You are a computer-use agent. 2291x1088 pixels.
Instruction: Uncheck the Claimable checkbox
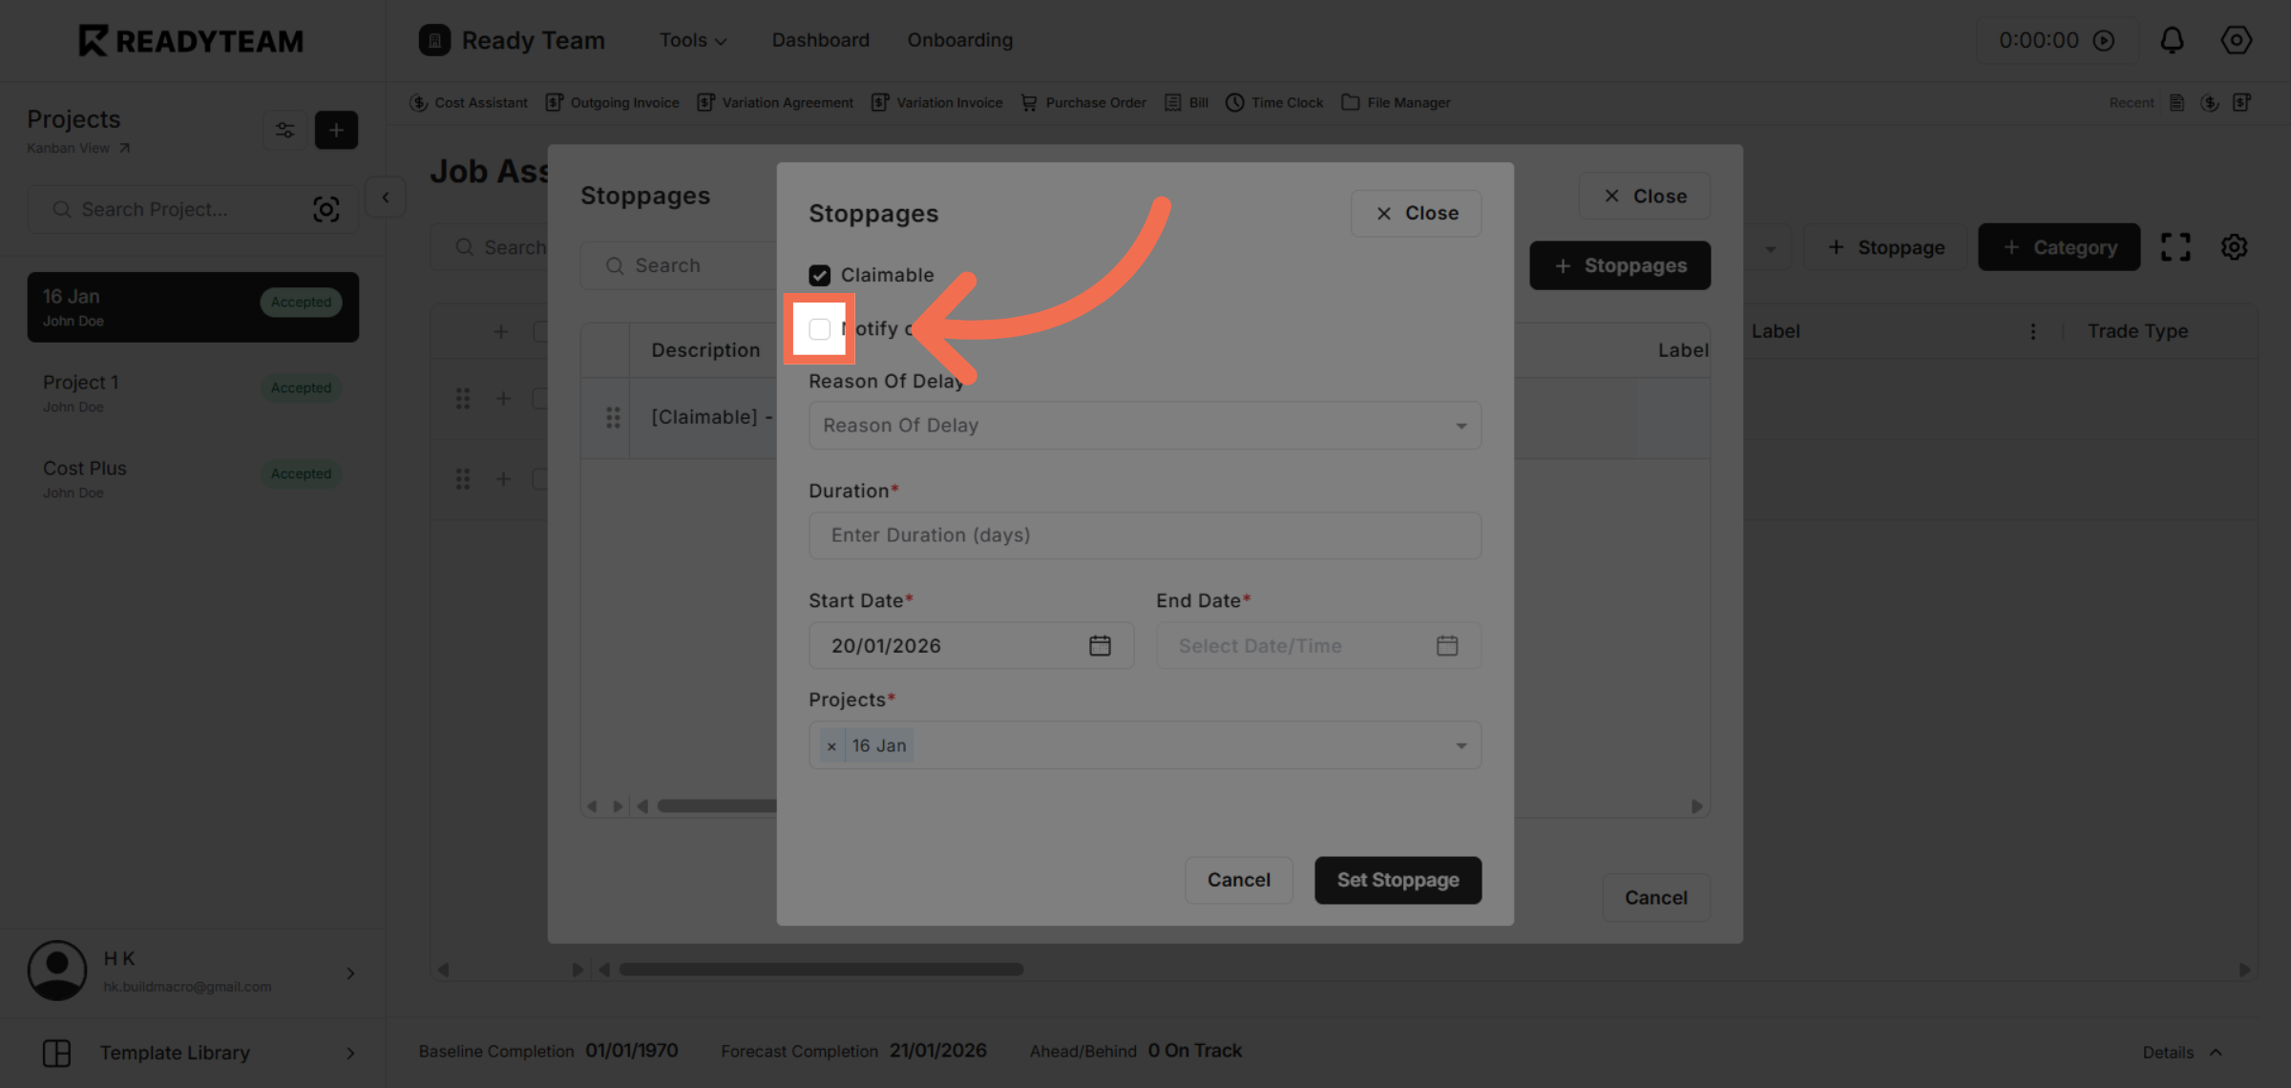(820, 275)
